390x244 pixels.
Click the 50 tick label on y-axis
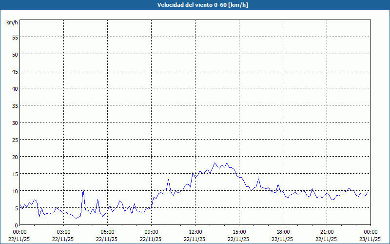click(15, 54)
